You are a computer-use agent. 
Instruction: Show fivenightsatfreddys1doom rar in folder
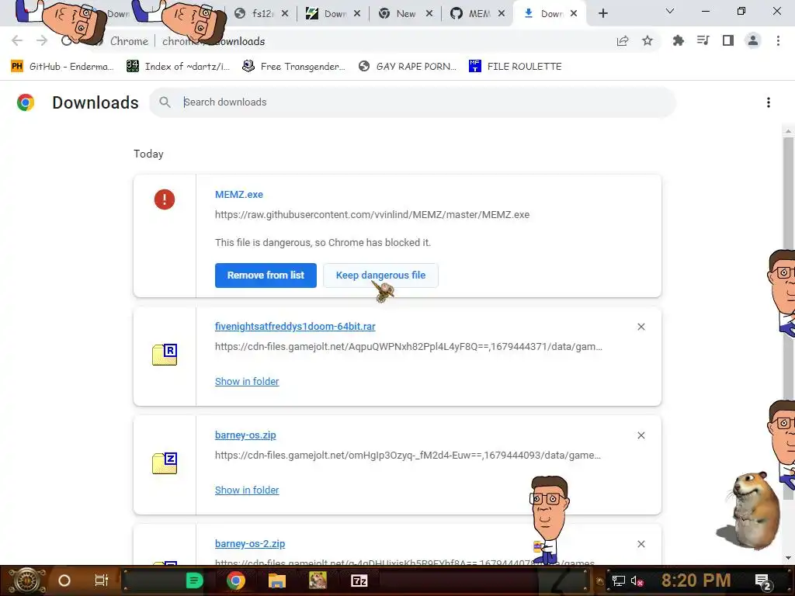tap(247, 382)
